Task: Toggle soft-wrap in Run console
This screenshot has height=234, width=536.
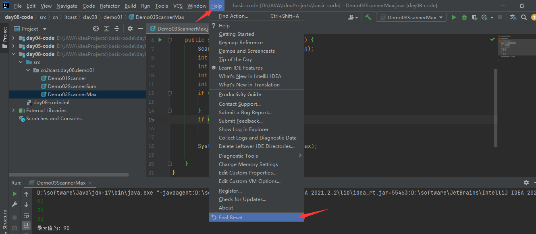Action: pyautogui.click(x=26, y=215)
